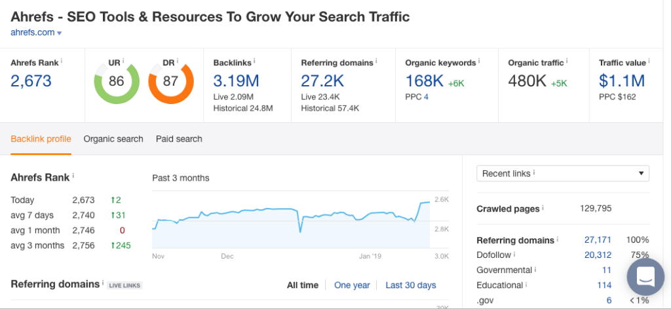Open Organic keywords count 168K
Screen dimensions: 671x309
coord(425,81)
